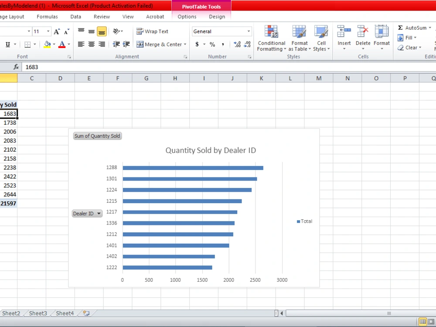Image resolution: width=436 pixels, height=327 pixels.
Task: Click the Cell Styles button
Action: [x=321, y=38]
